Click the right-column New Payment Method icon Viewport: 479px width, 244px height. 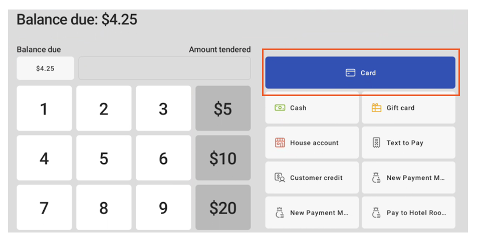point(376,178)
